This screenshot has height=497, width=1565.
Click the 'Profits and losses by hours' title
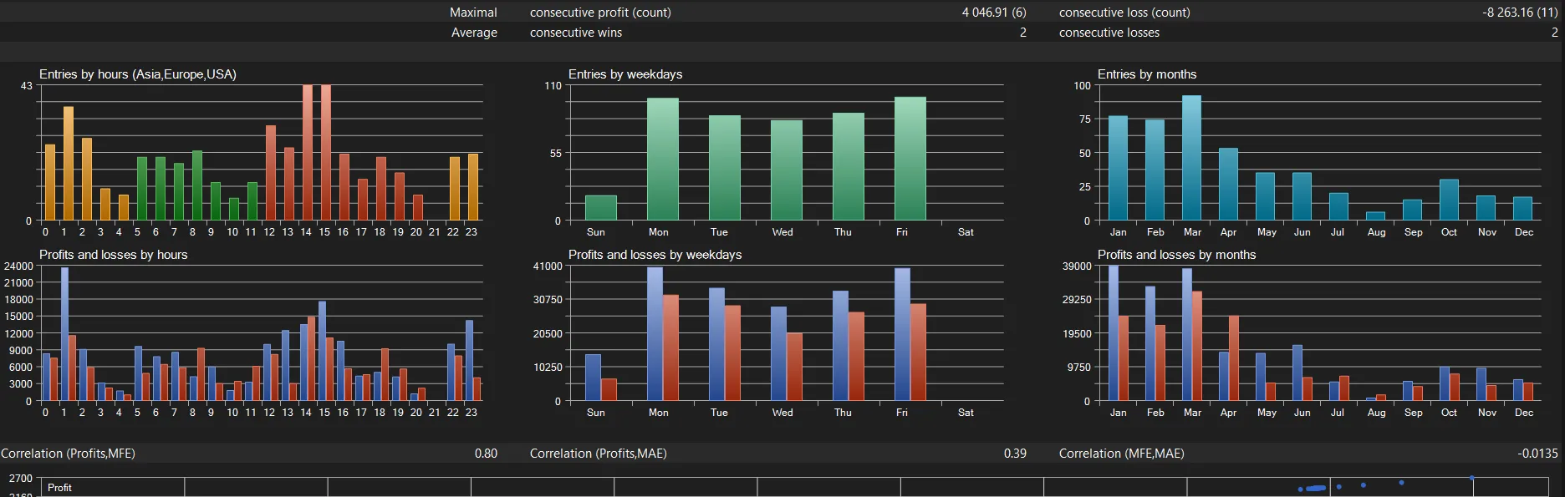point(114,255)
